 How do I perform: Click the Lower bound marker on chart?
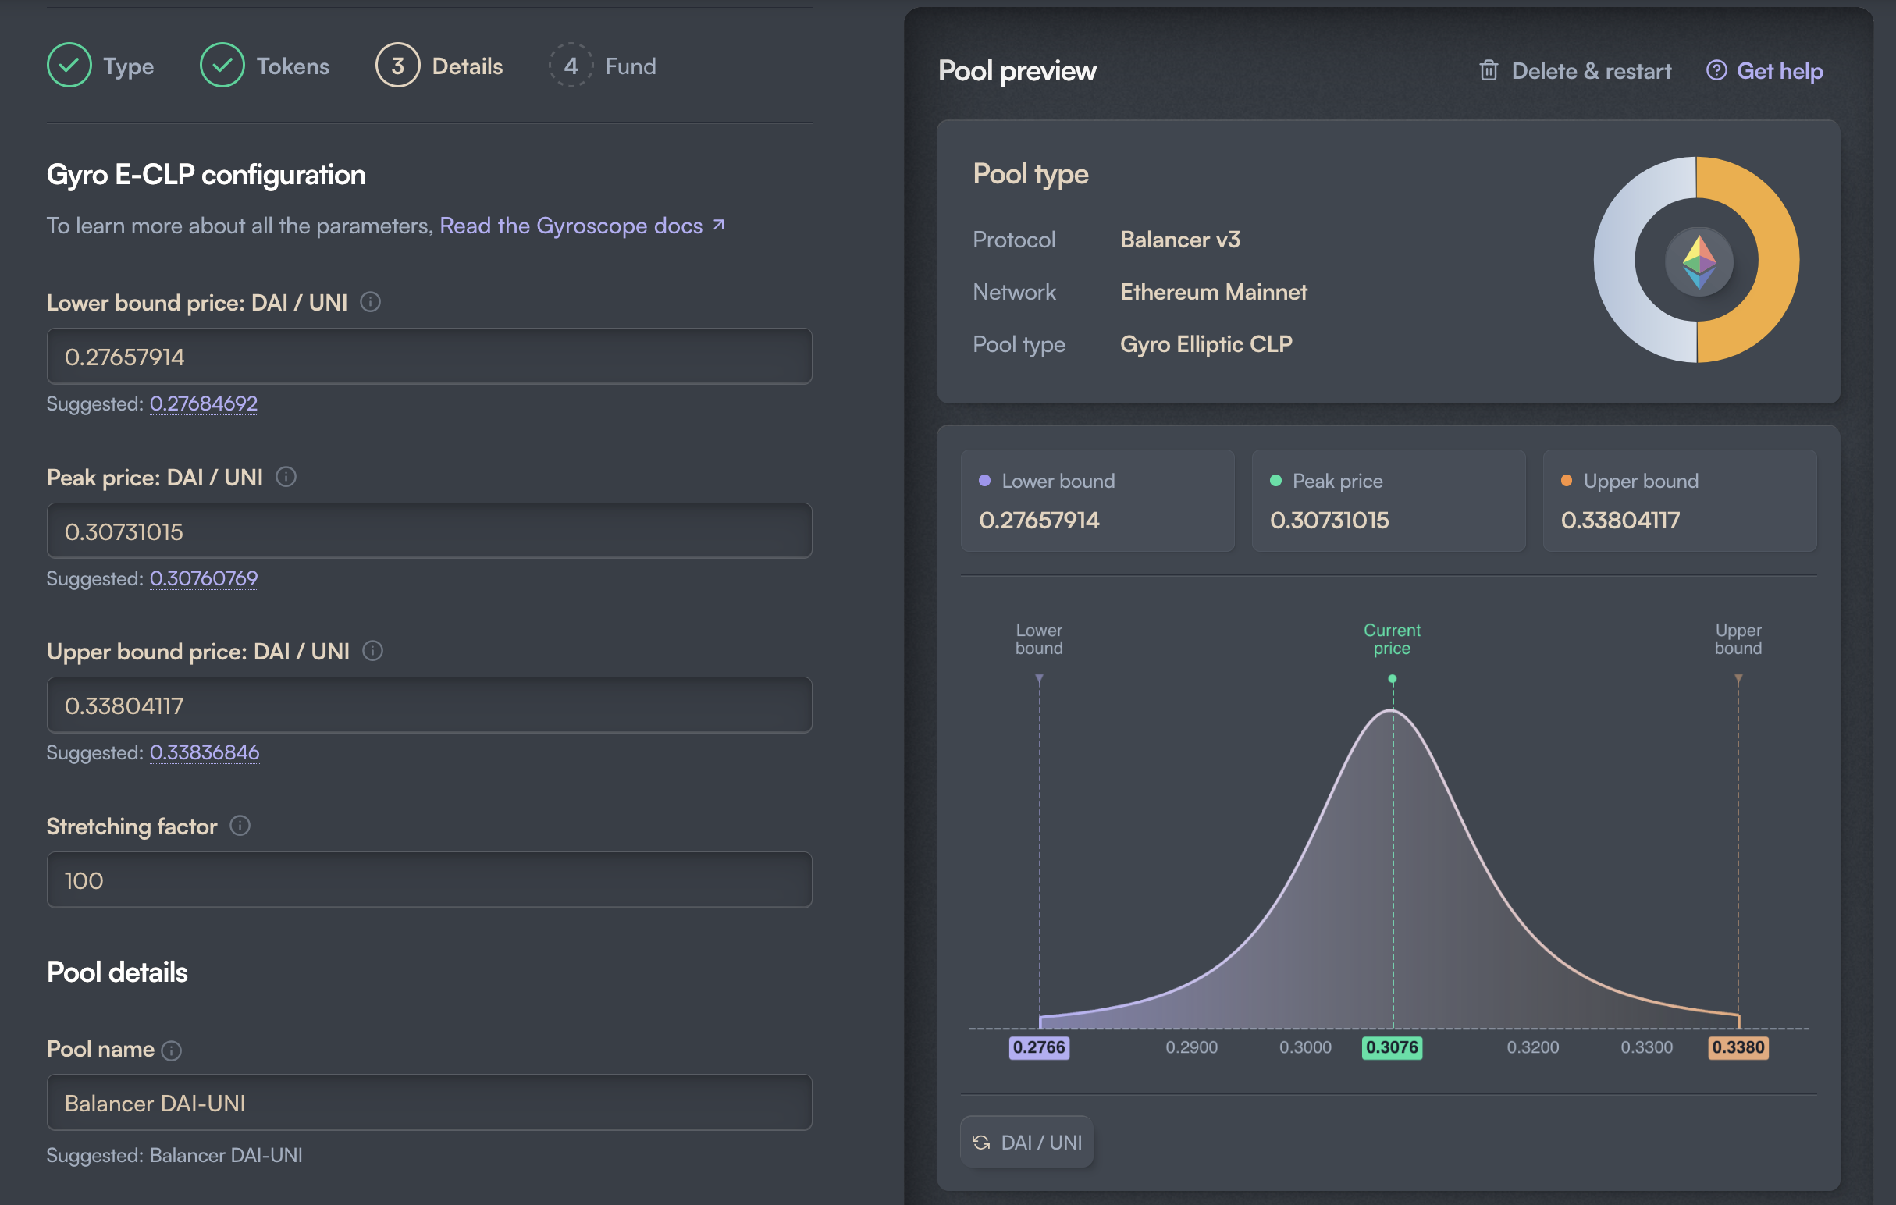coord(1040,678)
